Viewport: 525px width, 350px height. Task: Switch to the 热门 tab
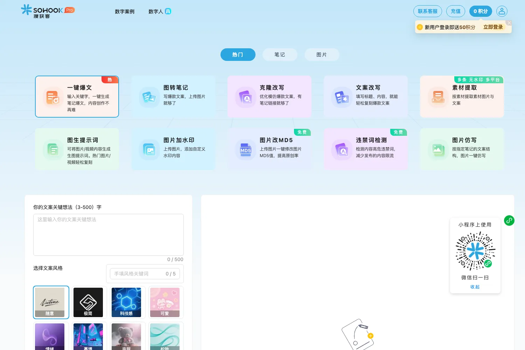tap(238, 55)
